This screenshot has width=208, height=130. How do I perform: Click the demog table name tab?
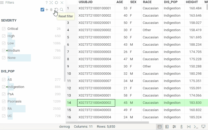coord(64,127)
